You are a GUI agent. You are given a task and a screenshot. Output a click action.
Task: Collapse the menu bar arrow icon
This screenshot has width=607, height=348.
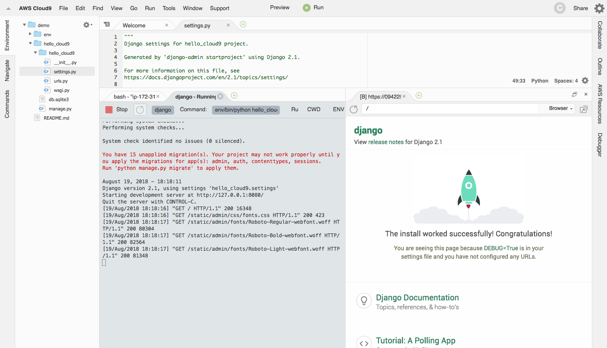[x=8, y=8]
